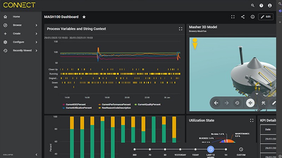Select the 30D time range point
Viewport: 282px width, 158px height.
135,149
